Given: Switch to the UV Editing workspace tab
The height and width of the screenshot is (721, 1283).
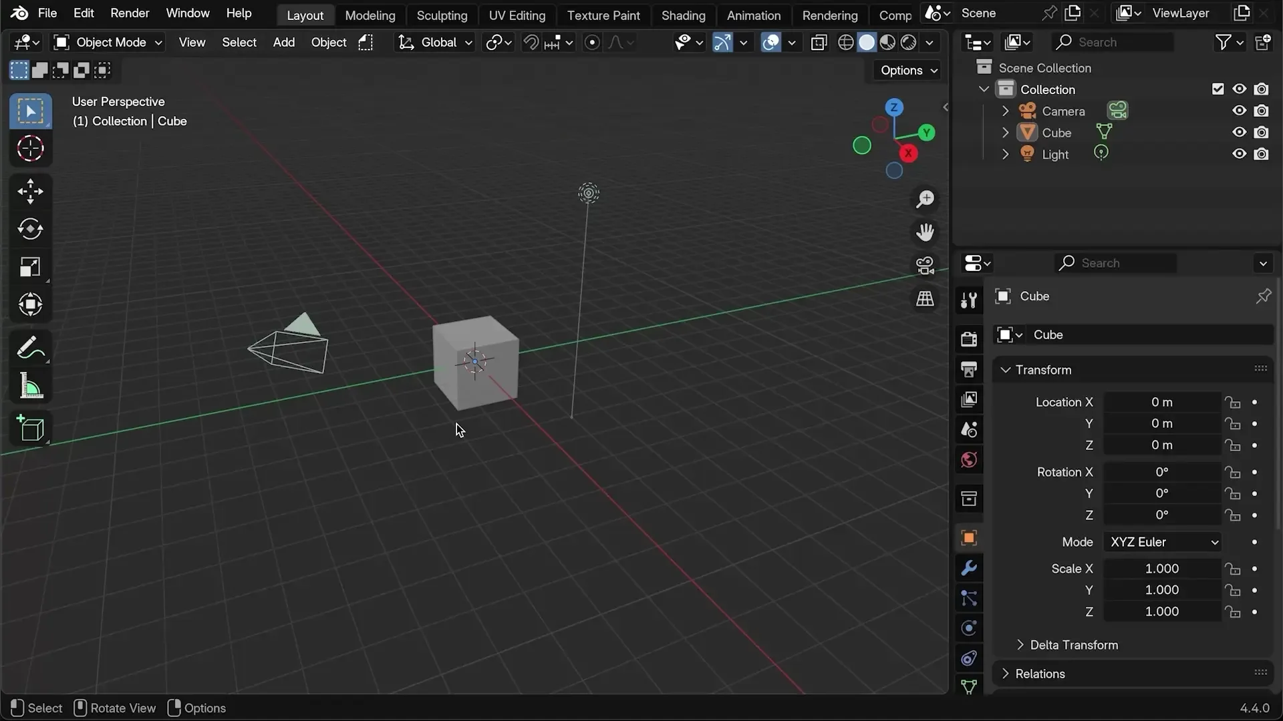Looking at the screenshot, I should pos(517,15).
